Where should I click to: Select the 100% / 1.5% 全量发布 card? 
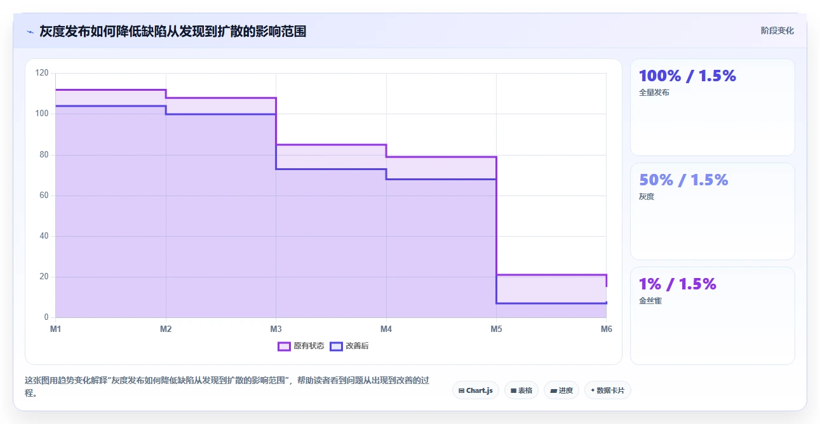tap(712, 107)
